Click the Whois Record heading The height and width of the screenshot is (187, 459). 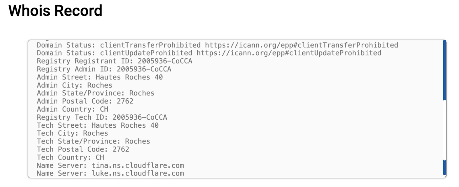(x=55, y=11)
